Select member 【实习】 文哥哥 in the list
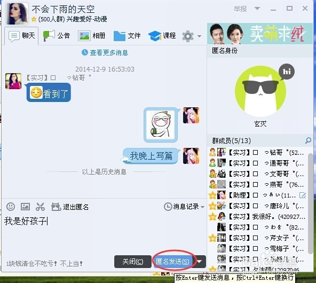The width and height of the screenshot is (316, 283). coord(257,174)
